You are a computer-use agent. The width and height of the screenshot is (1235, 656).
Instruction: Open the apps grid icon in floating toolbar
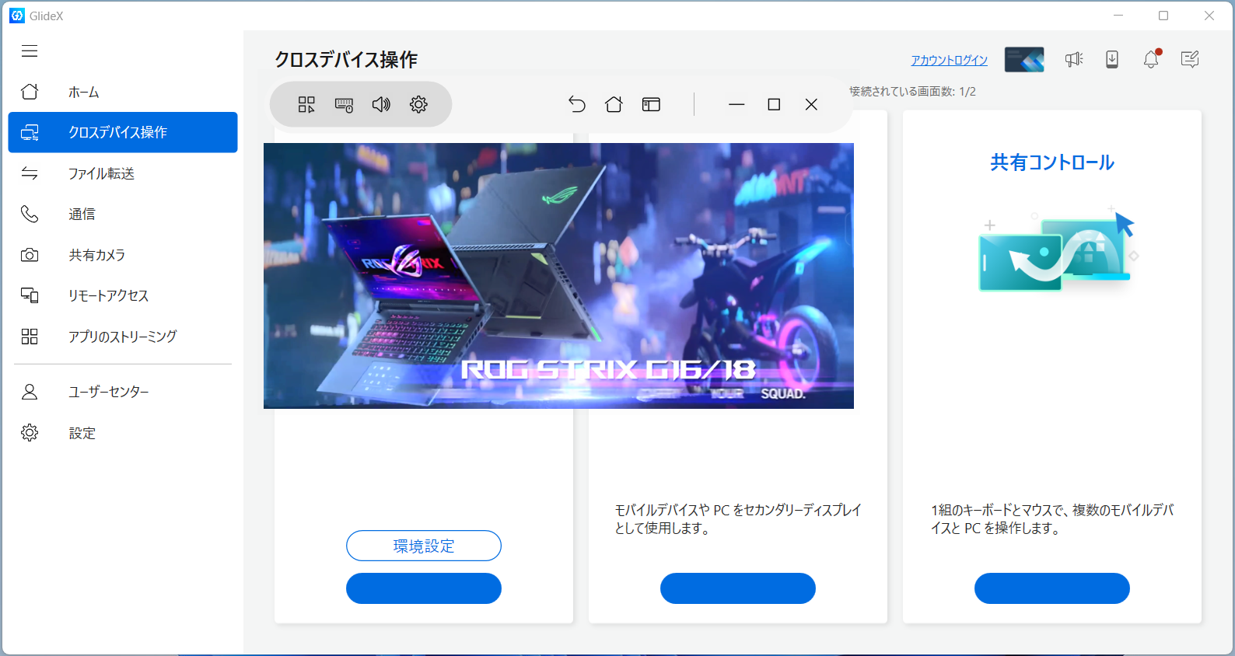pos(306,105)
